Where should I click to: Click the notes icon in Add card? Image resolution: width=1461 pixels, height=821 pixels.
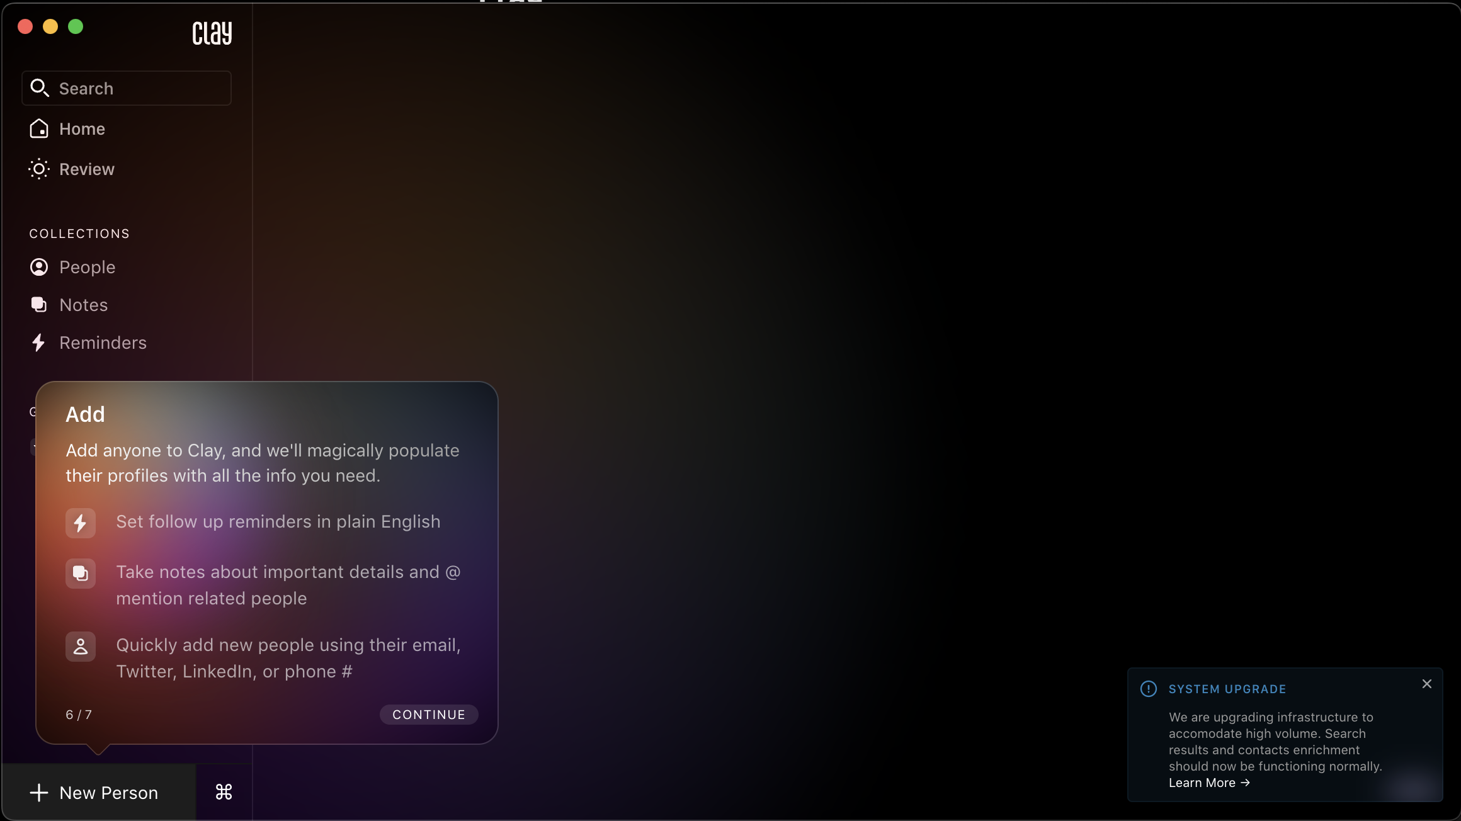tap(81, 573)
